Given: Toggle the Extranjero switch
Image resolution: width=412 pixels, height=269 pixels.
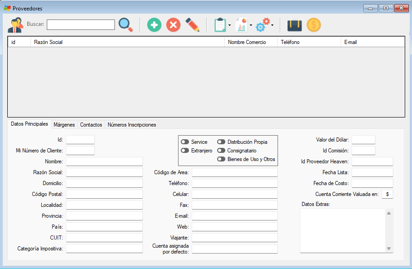Looking at the screenshot, I should [185, 151].
